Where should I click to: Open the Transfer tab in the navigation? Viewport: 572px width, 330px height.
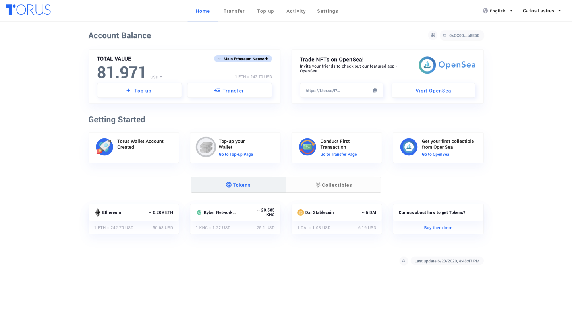point(234,11)
